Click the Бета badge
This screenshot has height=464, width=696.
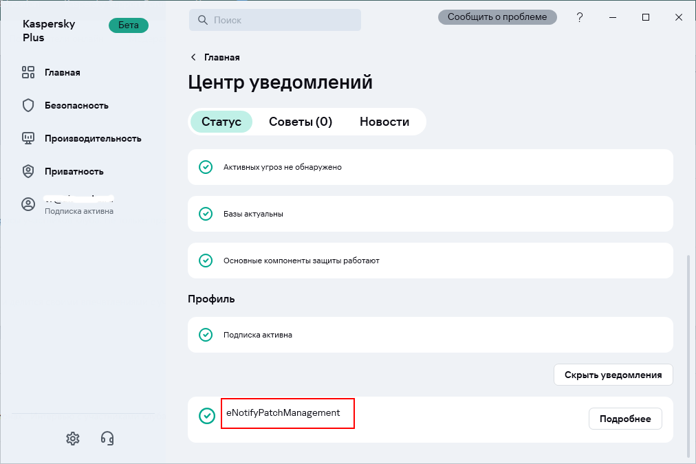(x=129, y=25)
